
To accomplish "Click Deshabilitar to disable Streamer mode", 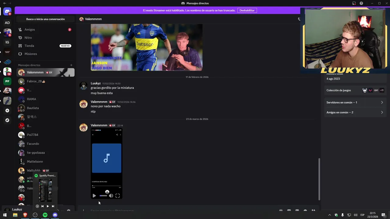I will 247,10.
